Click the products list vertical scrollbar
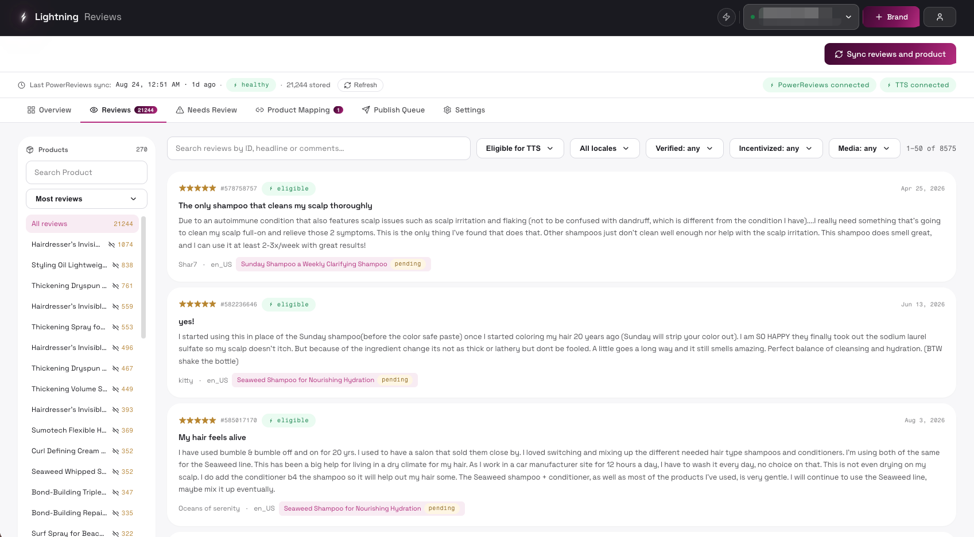The height and width of the screenshot is (537, 974). [143, 277]
